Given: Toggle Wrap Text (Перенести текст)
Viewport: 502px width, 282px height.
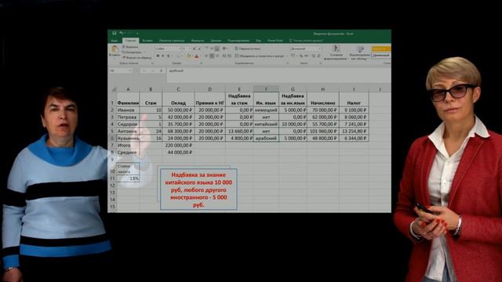Looking at the screenshot, I should [x=248, y=49].
